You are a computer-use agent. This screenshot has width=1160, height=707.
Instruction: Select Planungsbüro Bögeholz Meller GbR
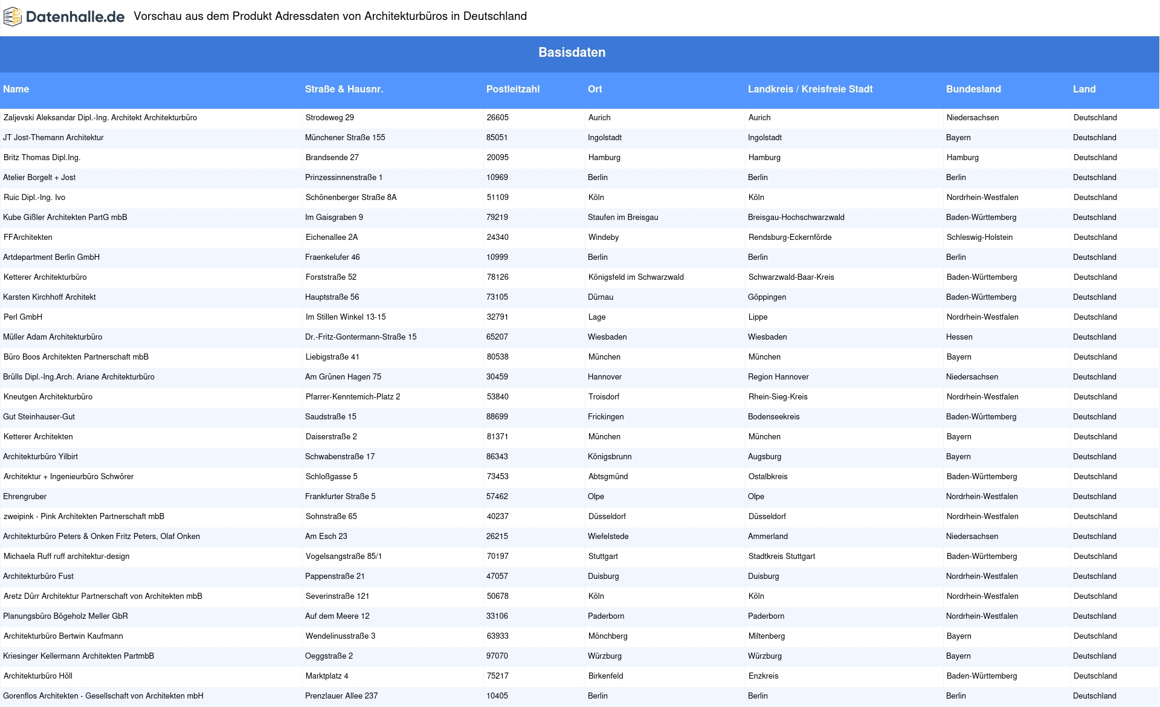click(66, 616)
